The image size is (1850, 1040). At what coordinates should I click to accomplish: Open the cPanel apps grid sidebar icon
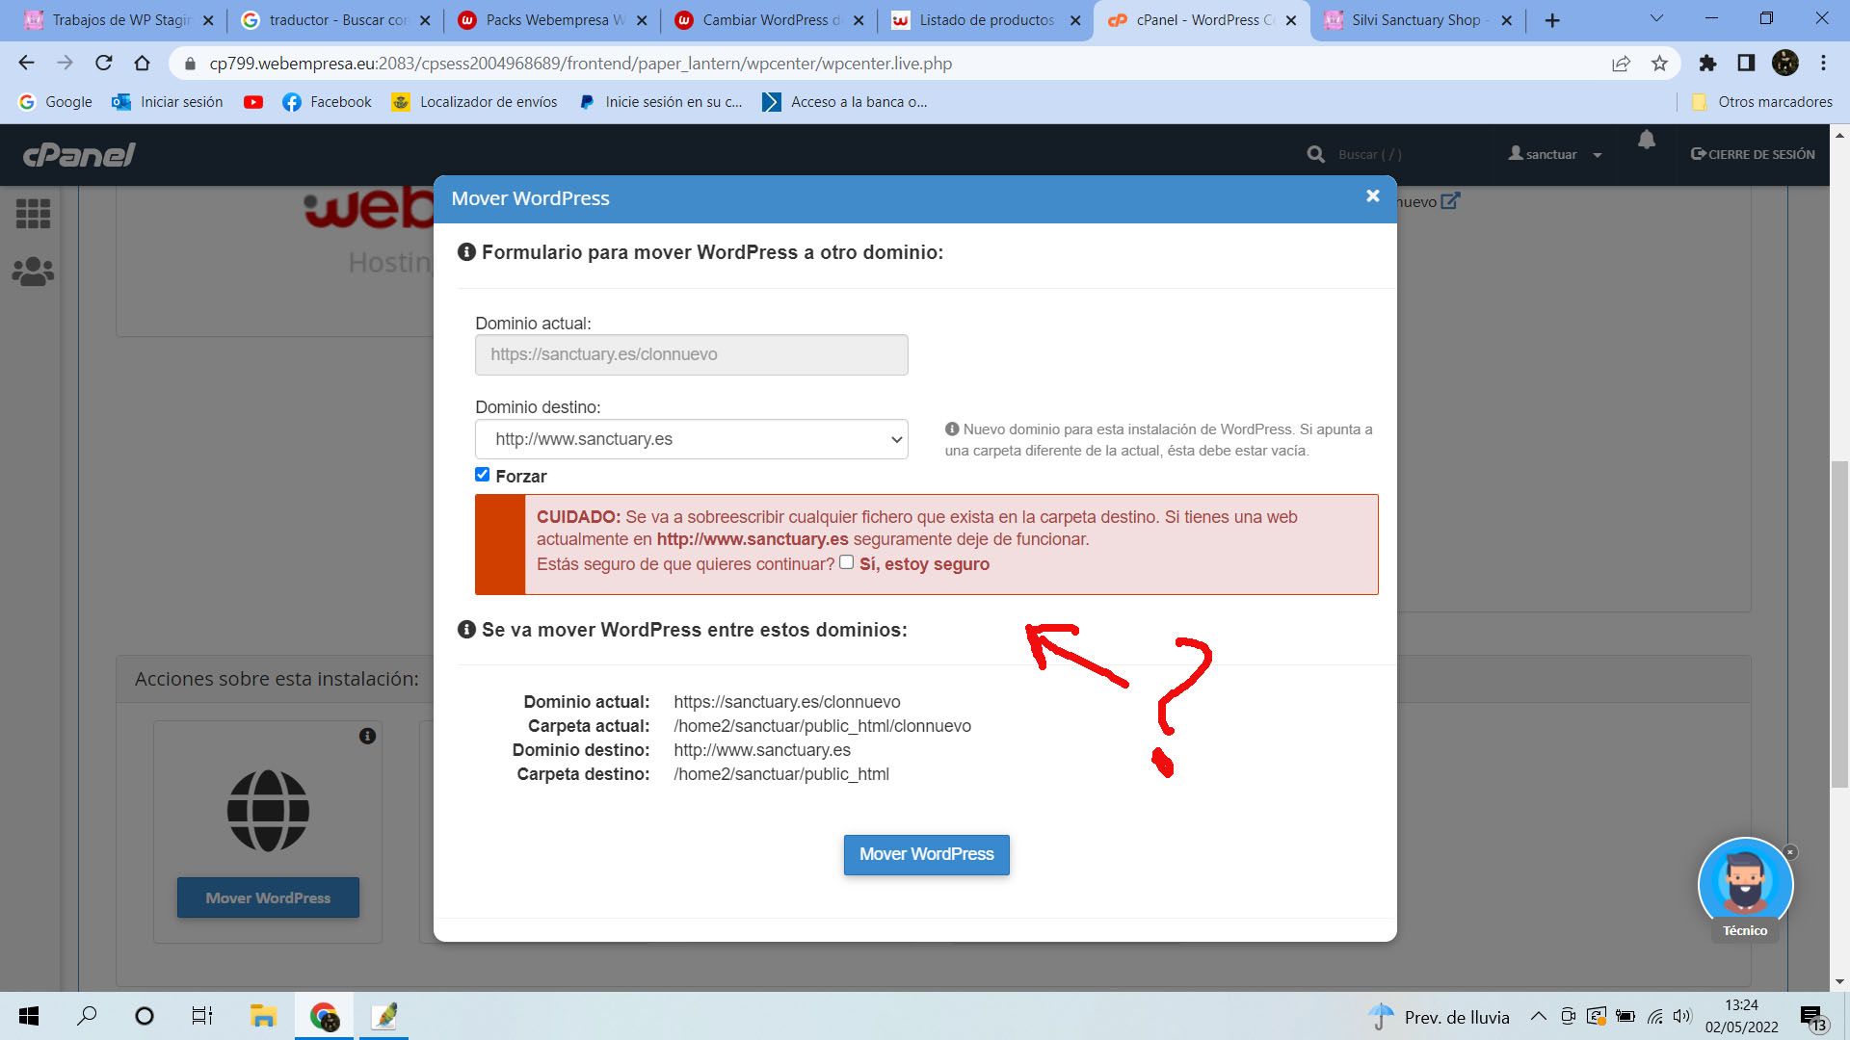point(33,214)
